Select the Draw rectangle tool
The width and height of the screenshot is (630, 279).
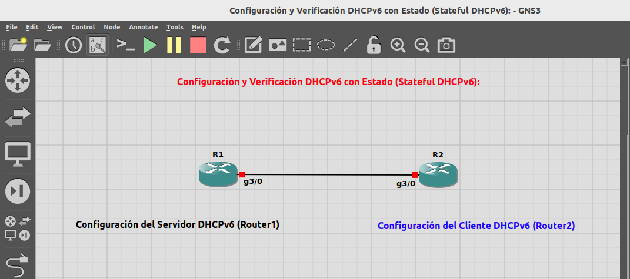[x=302, y=45]
